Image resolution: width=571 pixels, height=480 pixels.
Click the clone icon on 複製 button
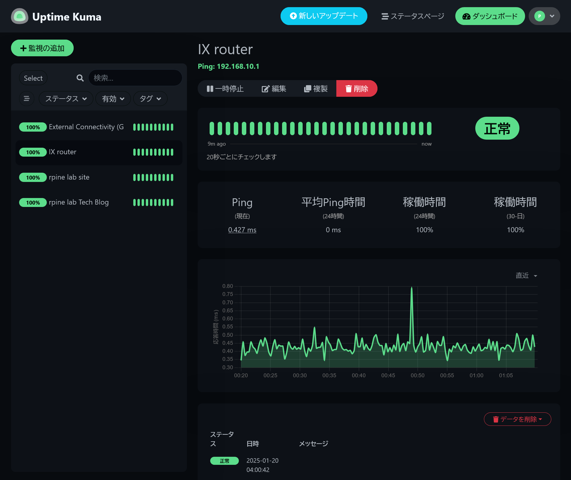307,88
